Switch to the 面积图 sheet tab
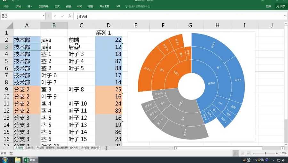Viewport: 288px width, 163px height. [x=50, y=148]
